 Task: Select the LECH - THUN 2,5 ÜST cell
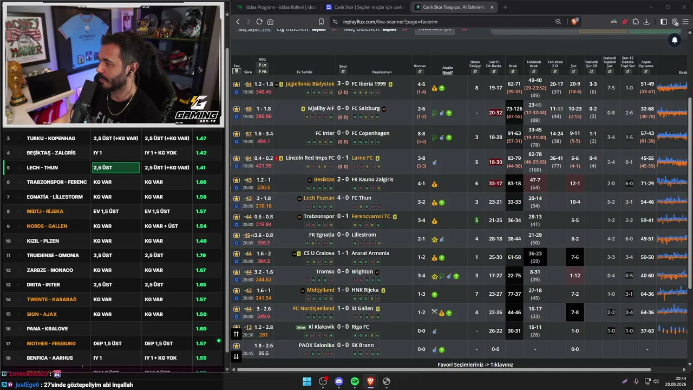(x=116, y=167)
